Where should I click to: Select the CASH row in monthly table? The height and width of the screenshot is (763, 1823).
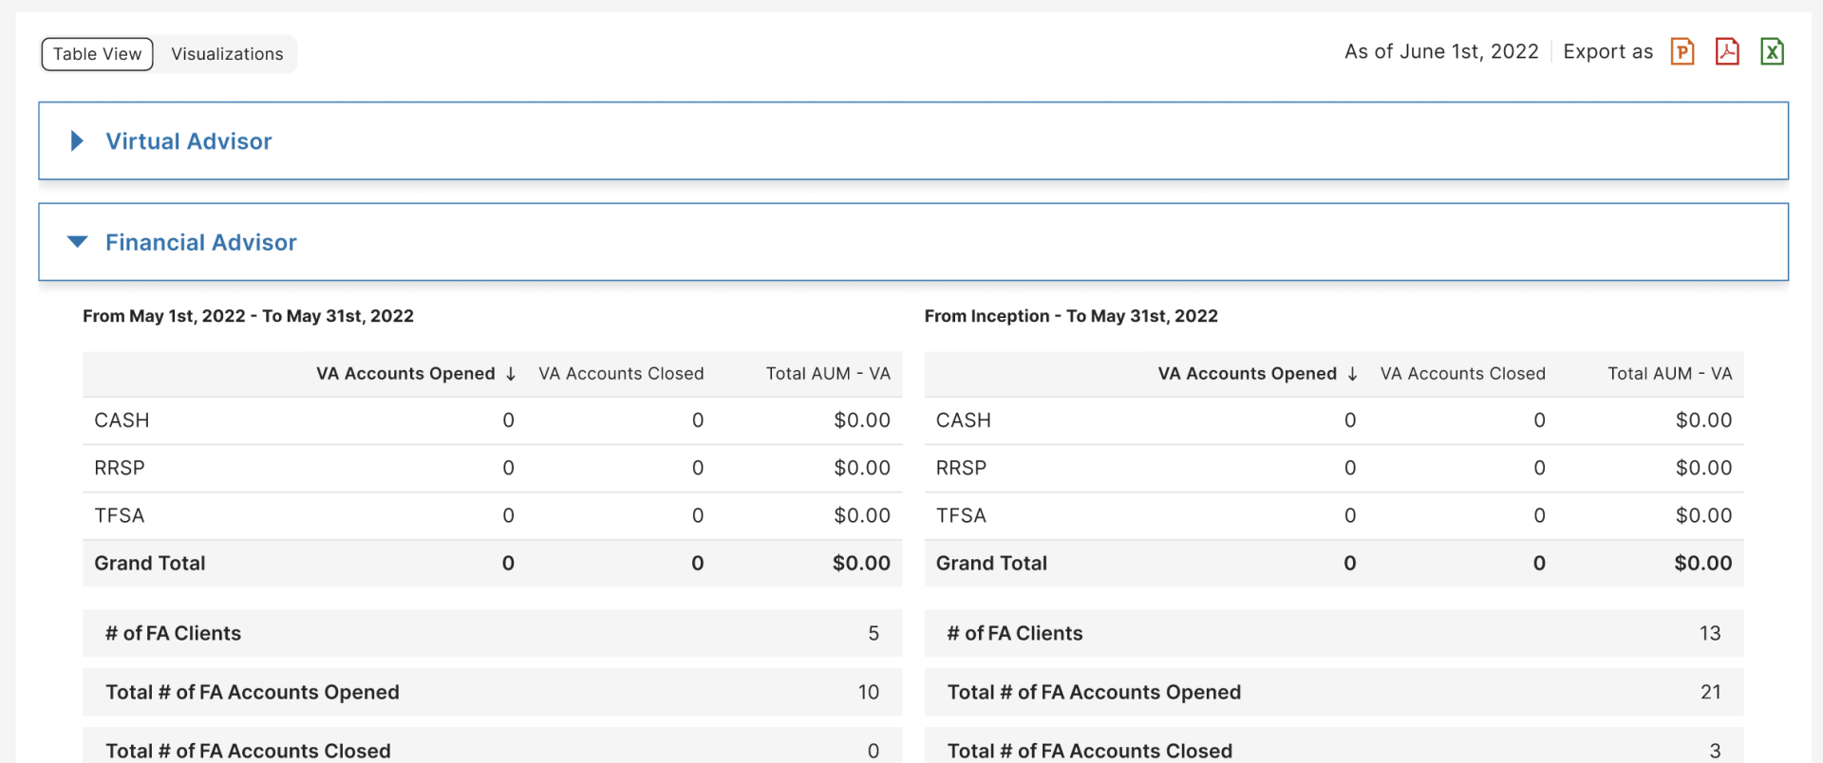[x=122, y=420]
